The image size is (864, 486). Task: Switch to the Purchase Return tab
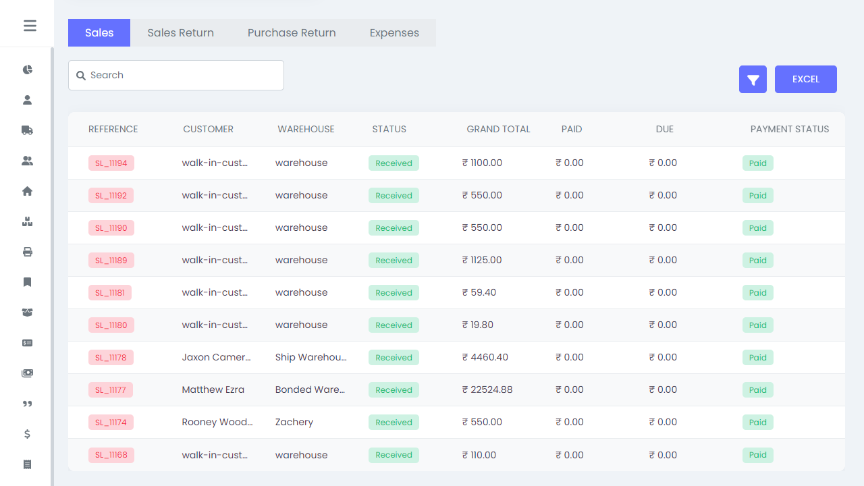click(x=292, y=33)
